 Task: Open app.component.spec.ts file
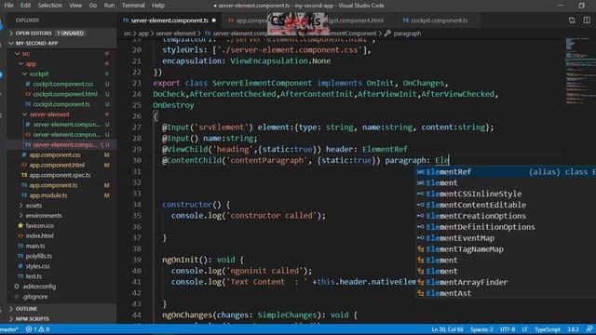60,175
